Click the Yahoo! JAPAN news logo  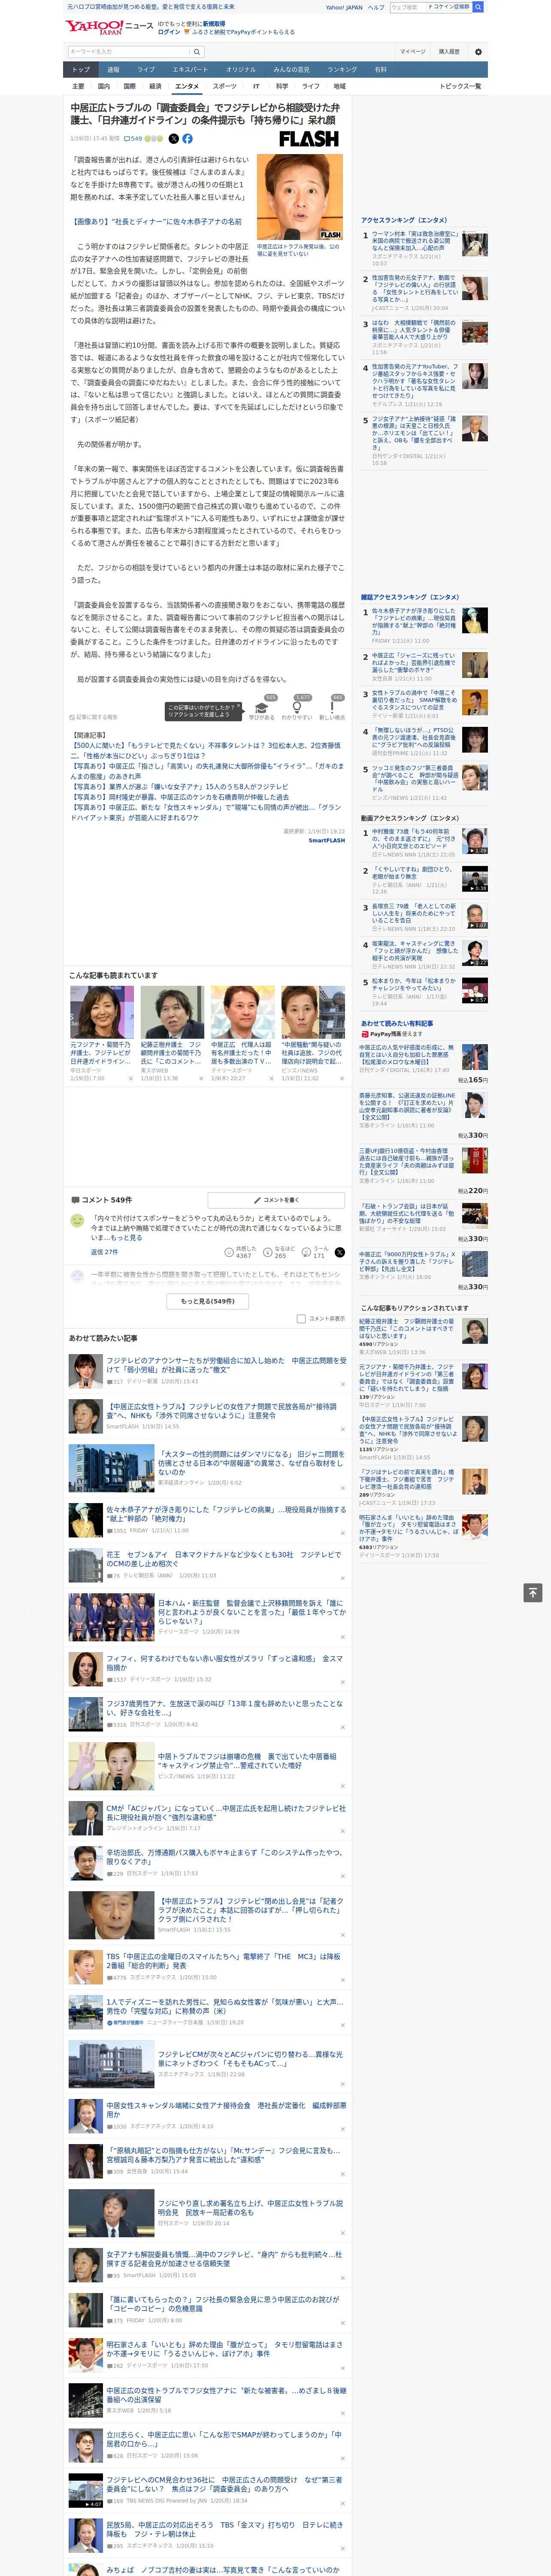coord(109,27)
